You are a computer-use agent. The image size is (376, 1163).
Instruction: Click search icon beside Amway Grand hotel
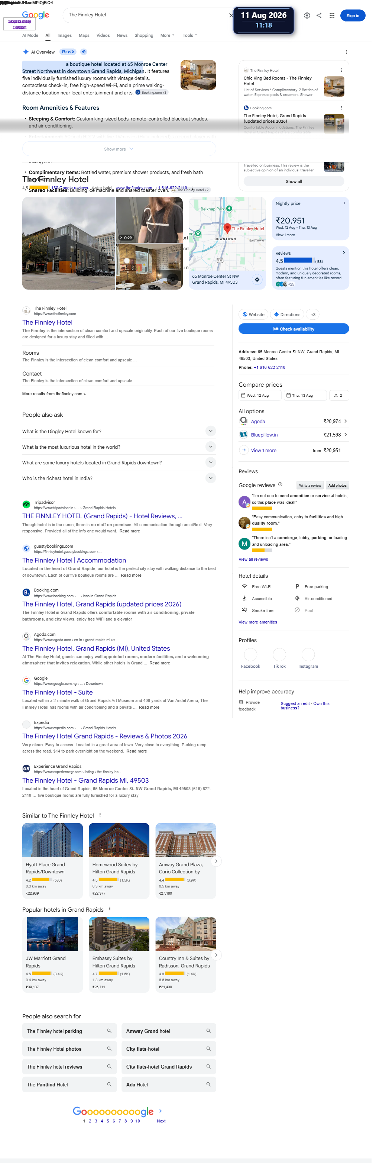[x=208, y=1031]
